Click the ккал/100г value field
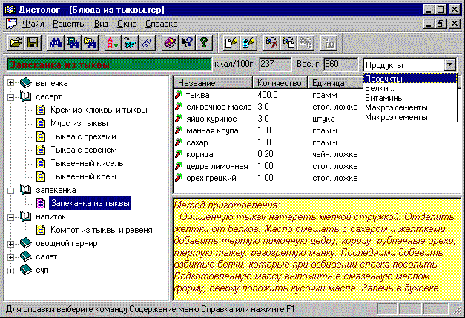The image size is (465, 318). [275, 64]
